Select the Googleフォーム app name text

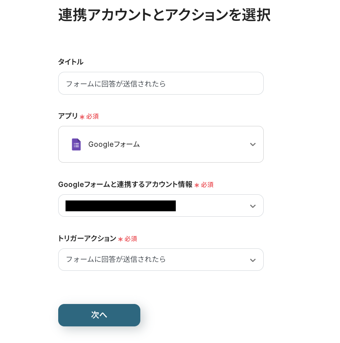[x=114, y=144]
